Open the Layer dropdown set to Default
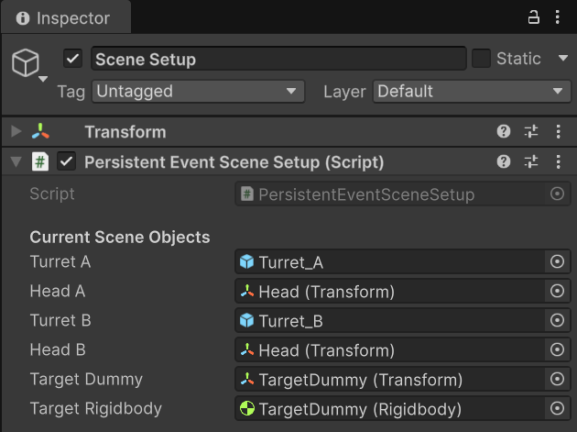This screenshot has height=432, width=577. (x=471, y=92)
